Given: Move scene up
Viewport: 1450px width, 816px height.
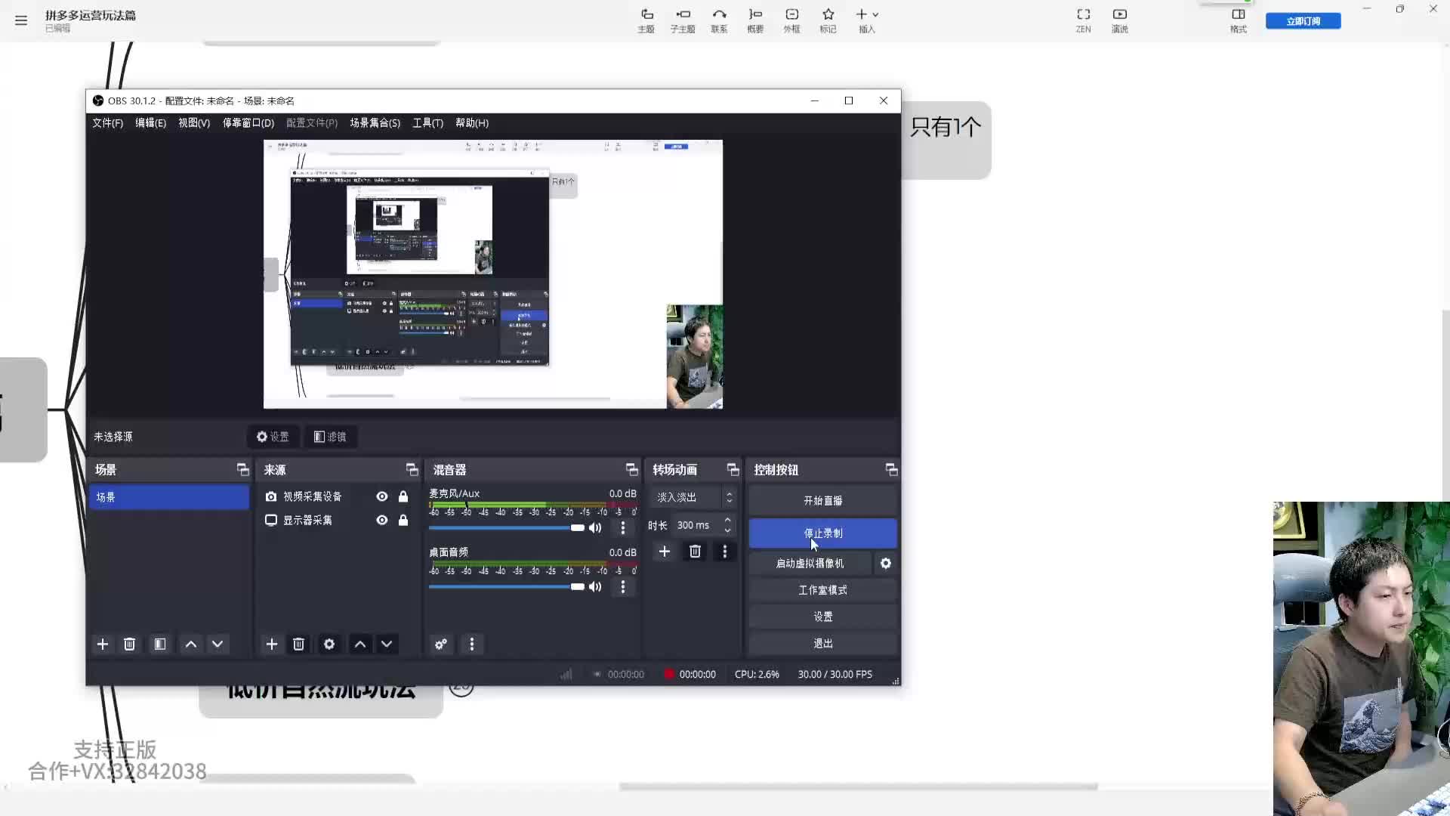Looking at the screenshot, I should pyautogui.click(x=191, y=644).
